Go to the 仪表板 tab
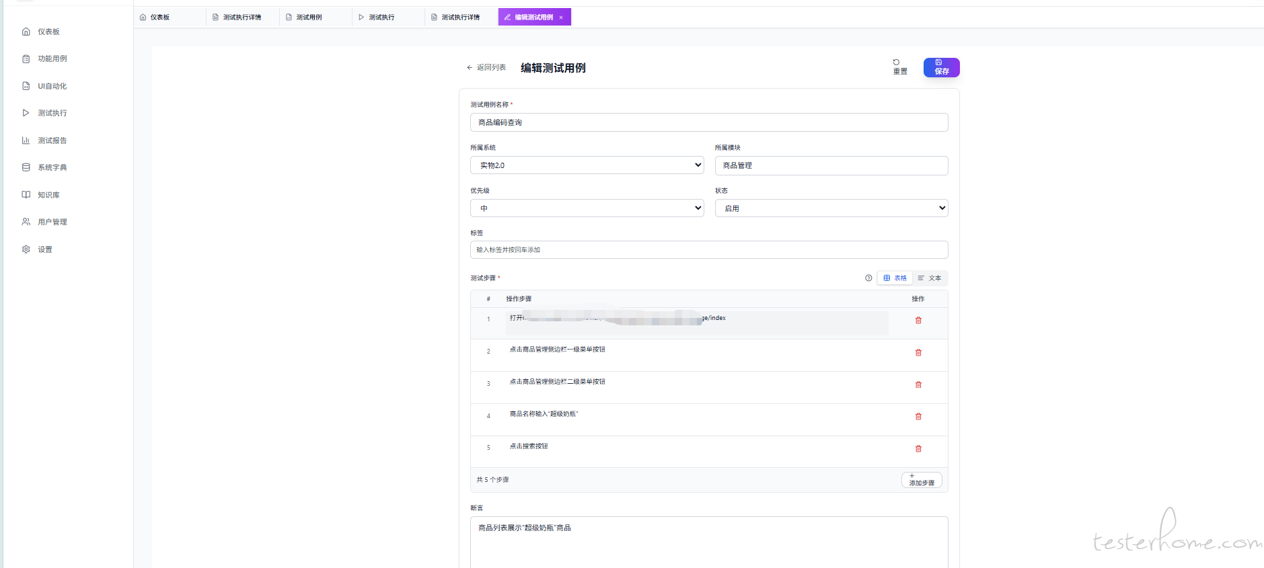Screen dimensions: 1264x568 pyautogui.click(x=159, y=17)
